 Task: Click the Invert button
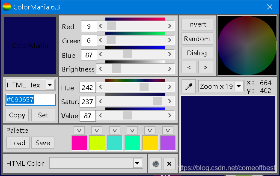point(197,24)
